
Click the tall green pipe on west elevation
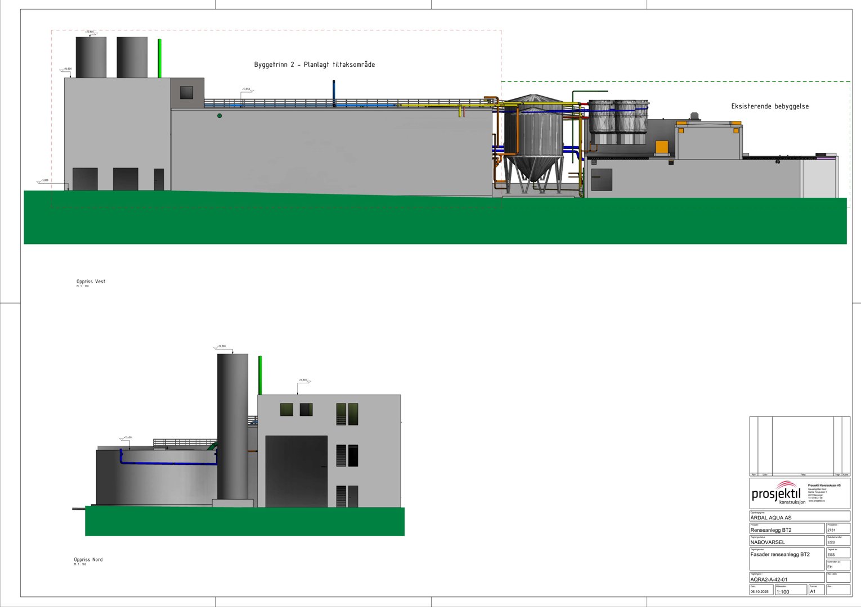point(160,58)
